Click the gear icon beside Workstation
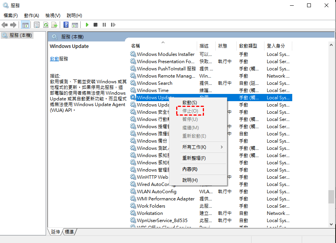The image size is (336, 243). (133, 213)
